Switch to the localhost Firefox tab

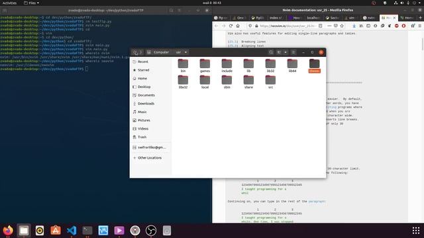pos(313,18)
